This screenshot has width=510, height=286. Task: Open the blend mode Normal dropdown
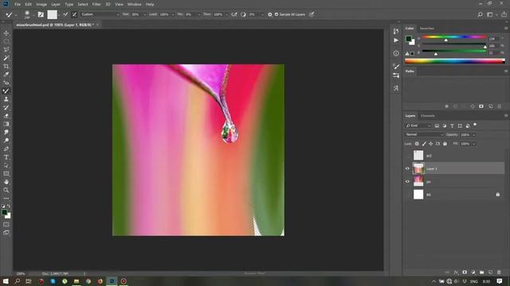(424, 134)
